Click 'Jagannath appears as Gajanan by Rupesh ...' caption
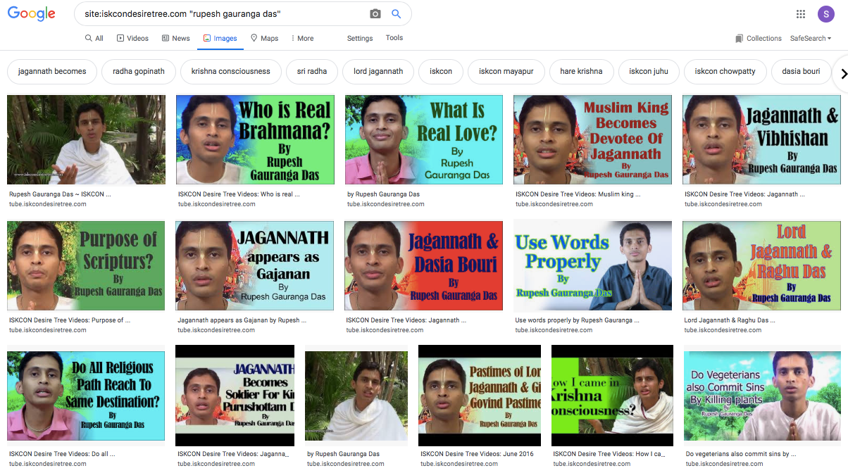This screenshot has width=848, height=473. 242,320
